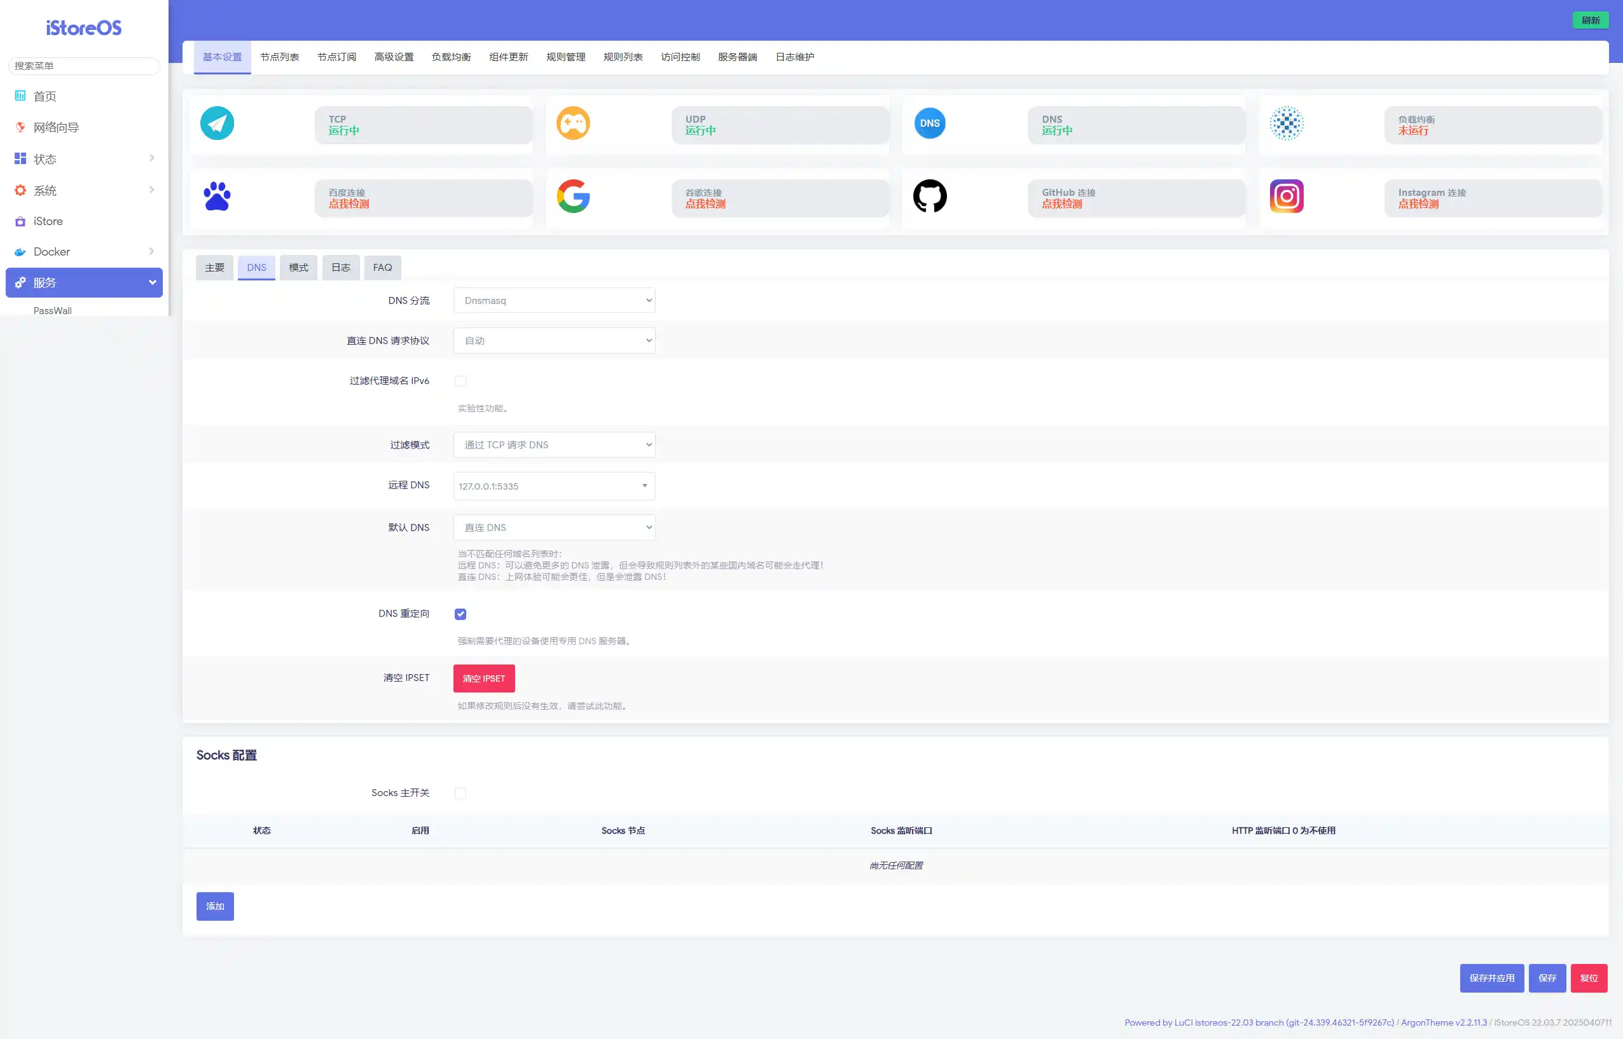Click the 添加 button under Socks 配置
Screen dimensions: 1623x1039
click(215, 907)
